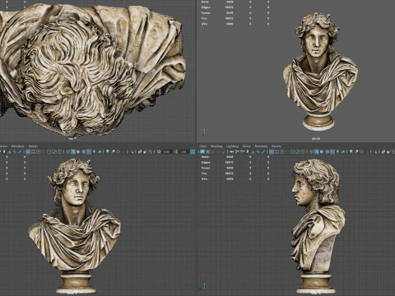The image size is (395, 296).
Task: Enable use all lights in front view
Action: coord(94,151)
